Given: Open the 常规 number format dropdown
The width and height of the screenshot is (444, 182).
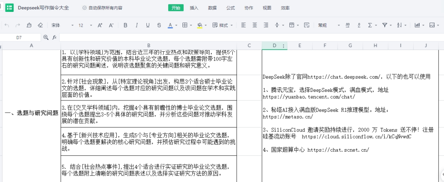Looking at the screenshot, I should pos(328,25).
